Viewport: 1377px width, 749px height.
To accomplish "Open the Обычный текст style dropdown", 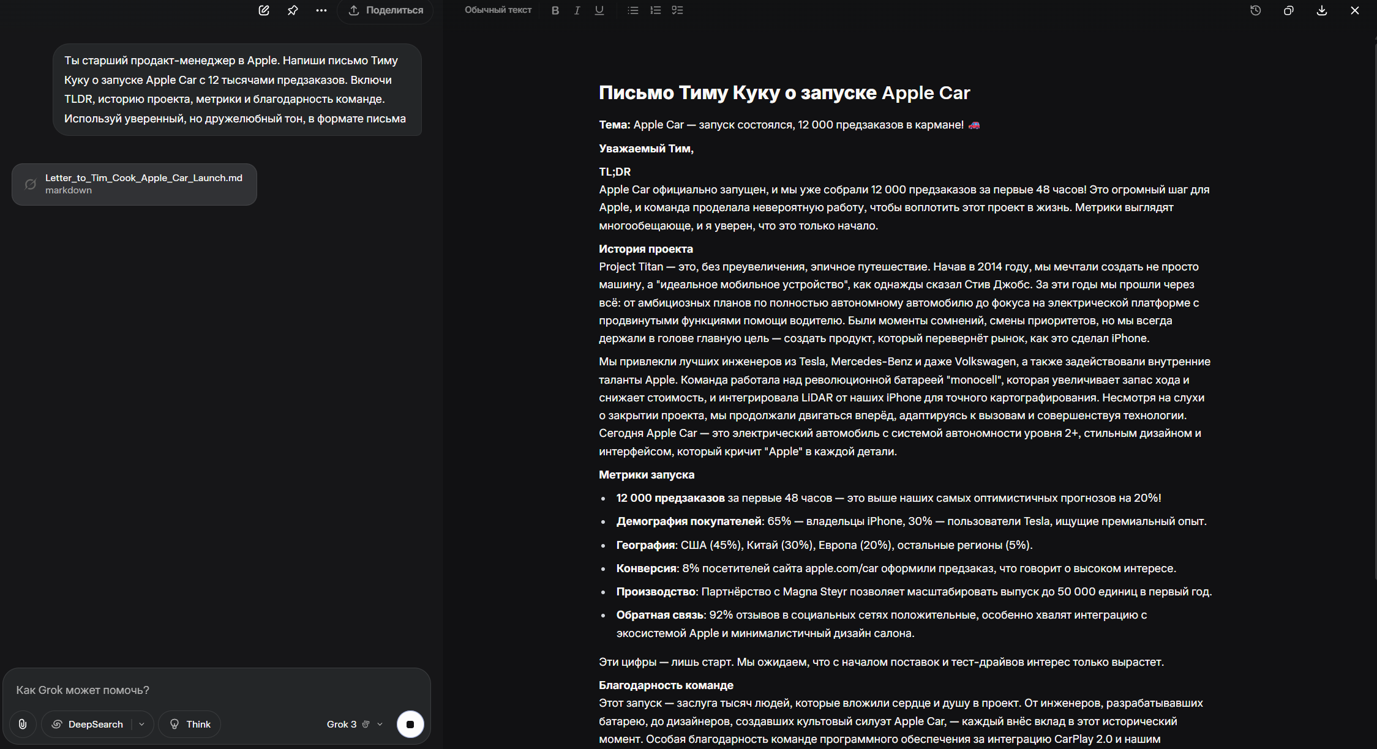I will coord(498,10).
